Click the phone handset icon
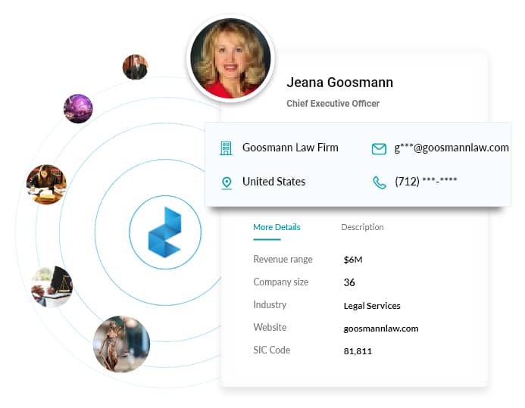The height and width of the screenshot is (408, 525). click(380, 182)
